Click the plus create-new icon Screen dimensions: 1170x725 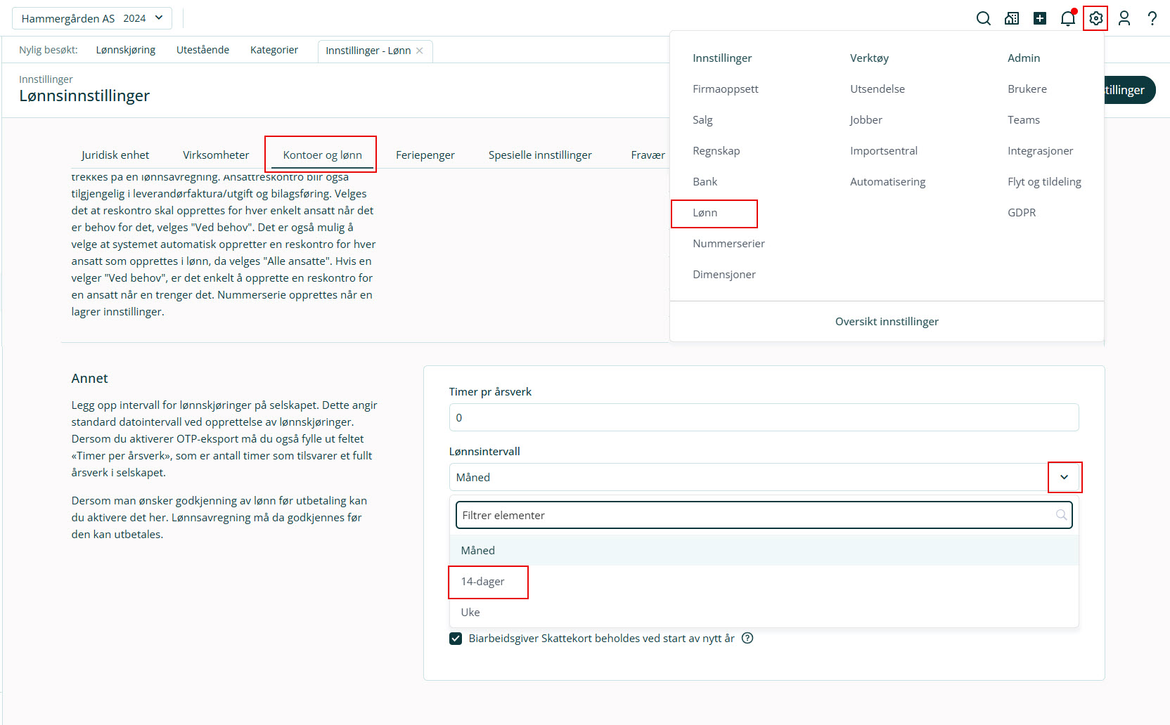(x=1040, y=18)
